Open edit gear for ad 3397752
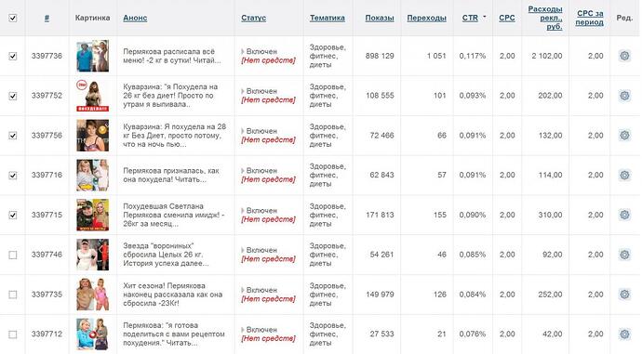 coord(624,96)
